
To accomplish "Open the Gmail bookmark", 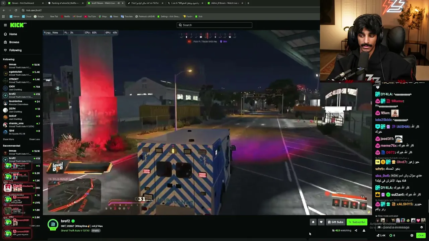I will tap(77, 16).
